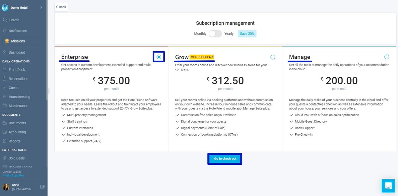Click Pre Check-In feature

[303, 134]
